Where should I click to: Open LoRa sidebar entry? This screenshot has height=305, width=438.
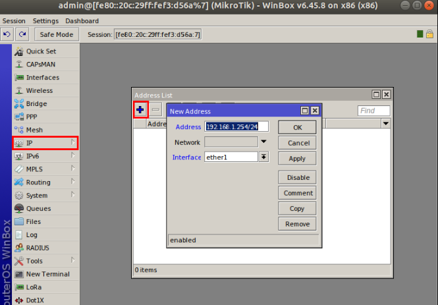coord(46,287)
